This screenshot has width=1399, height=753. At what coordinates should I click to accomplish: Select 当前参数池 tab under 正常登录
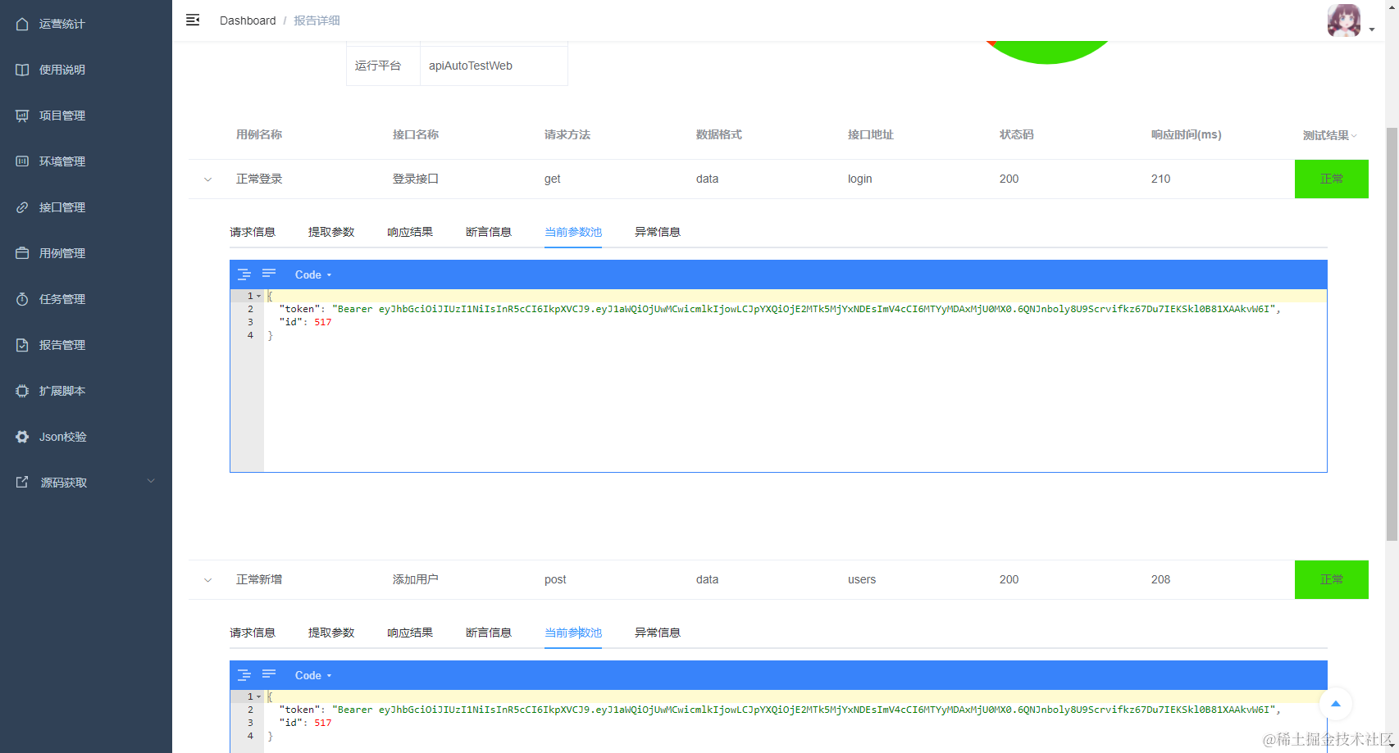[x=573, y=232]
